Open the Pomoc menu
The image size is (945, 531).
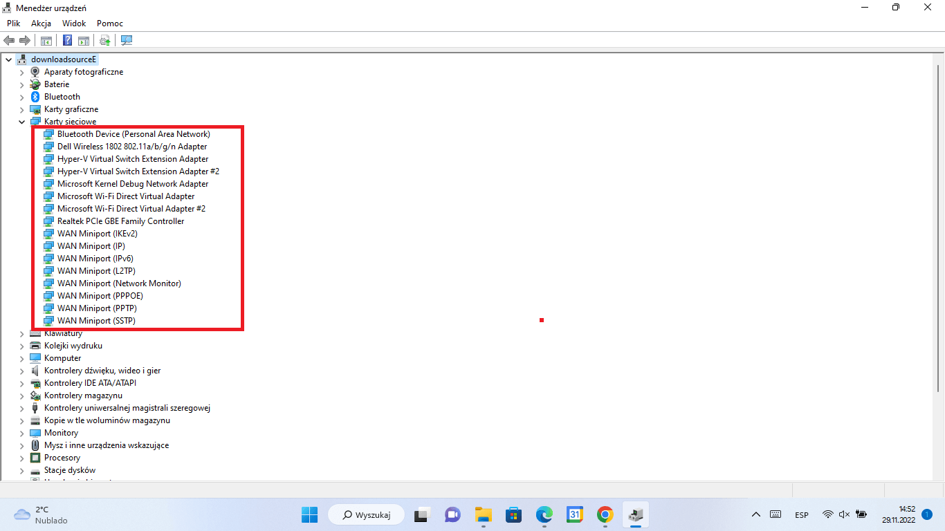tap(110, 23)
